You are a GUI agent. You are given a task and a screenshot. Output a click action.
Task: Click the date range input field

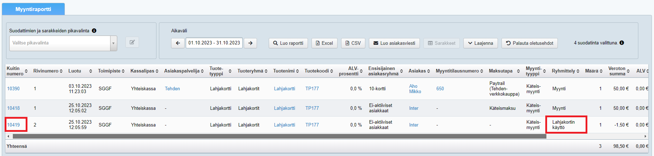[214, 43]
